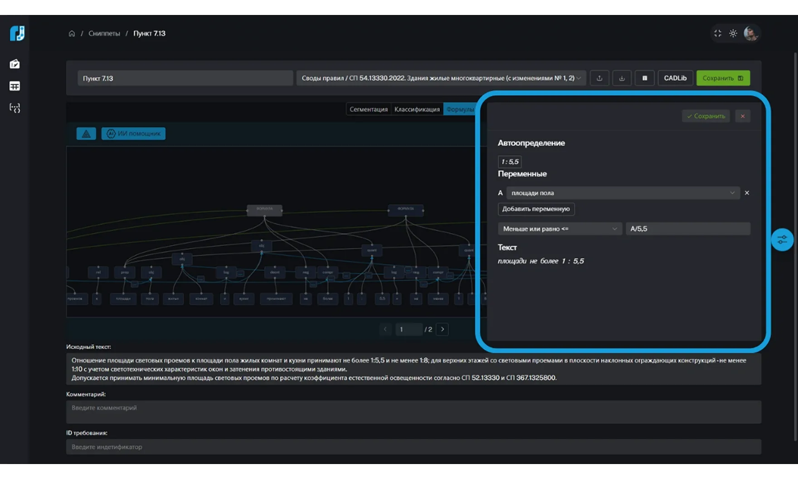Click the grid table icon next to CADLib
Viewport: 798px width, 479px height.
pyautogui.click(x=644, y=78)
